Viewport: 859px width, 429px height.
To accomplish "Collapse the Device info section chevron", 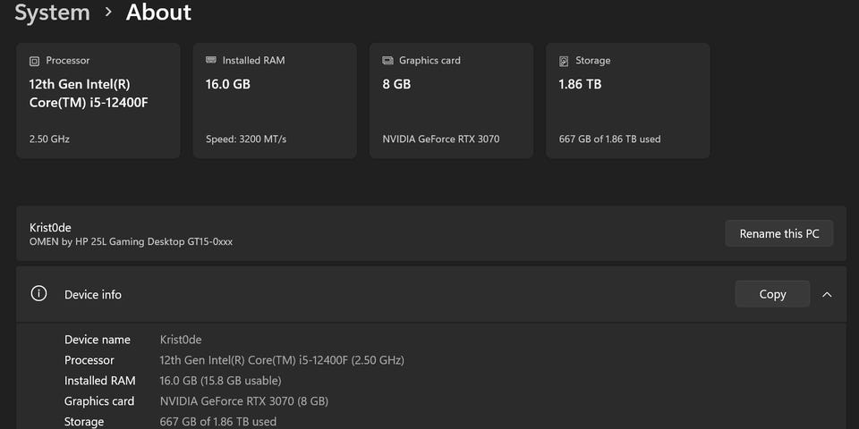I will pos(827,294).
